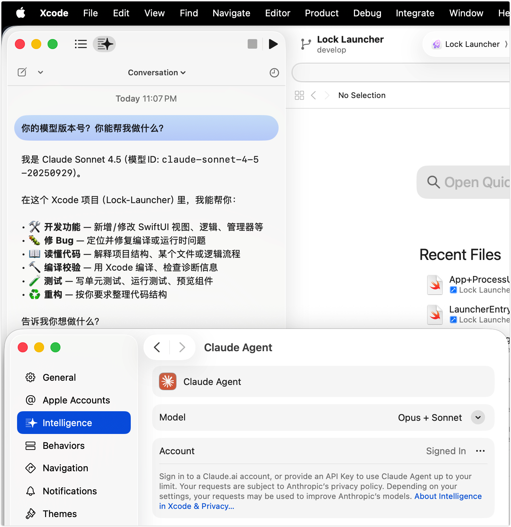This screenshot has width=511, height=527.
Task: Click No Selection in the jump bar
Action: [x=362, y=95]
